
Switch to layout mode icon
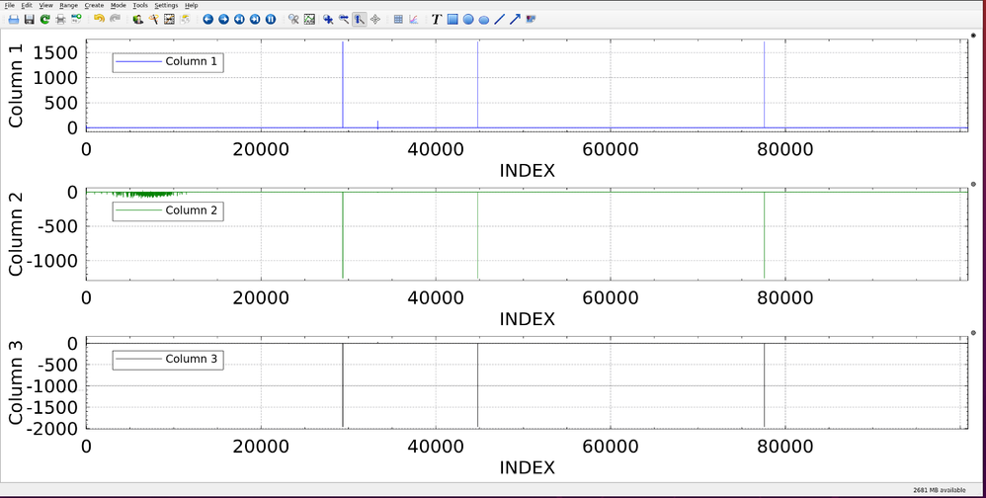[x=375, y=20]
